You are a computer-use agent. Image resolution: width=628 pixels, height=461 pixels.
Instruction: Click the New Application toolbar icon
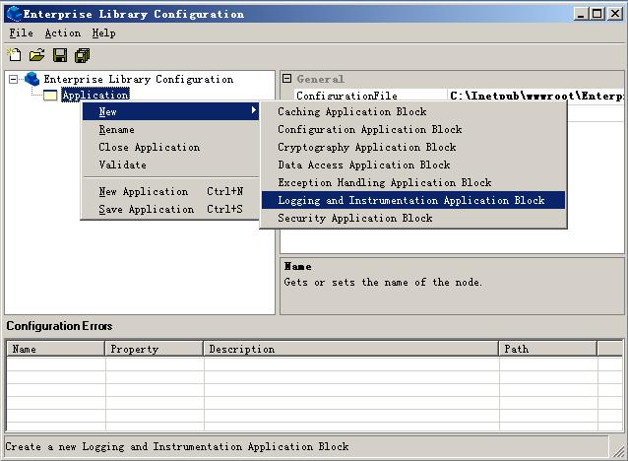[x=14, y=55]
